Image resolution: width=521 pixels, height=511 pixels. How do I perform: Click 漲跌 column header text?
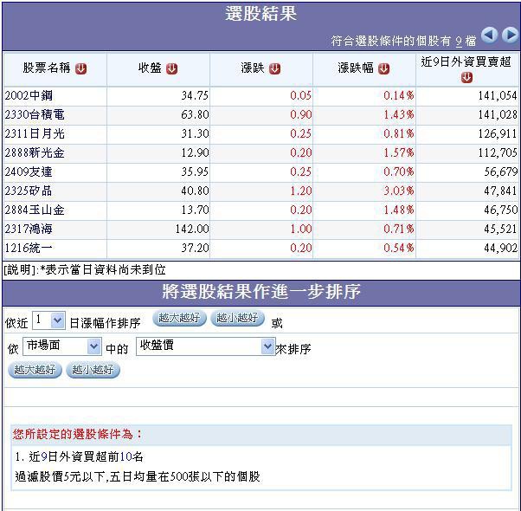(253, 68)
